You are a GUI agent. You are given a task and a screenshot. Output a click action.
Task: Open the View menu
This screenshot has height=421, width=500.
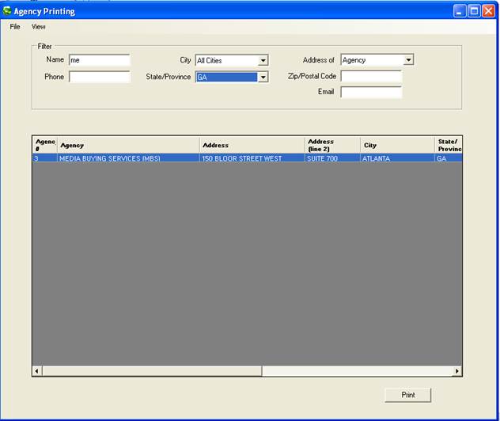click(39, 27)
